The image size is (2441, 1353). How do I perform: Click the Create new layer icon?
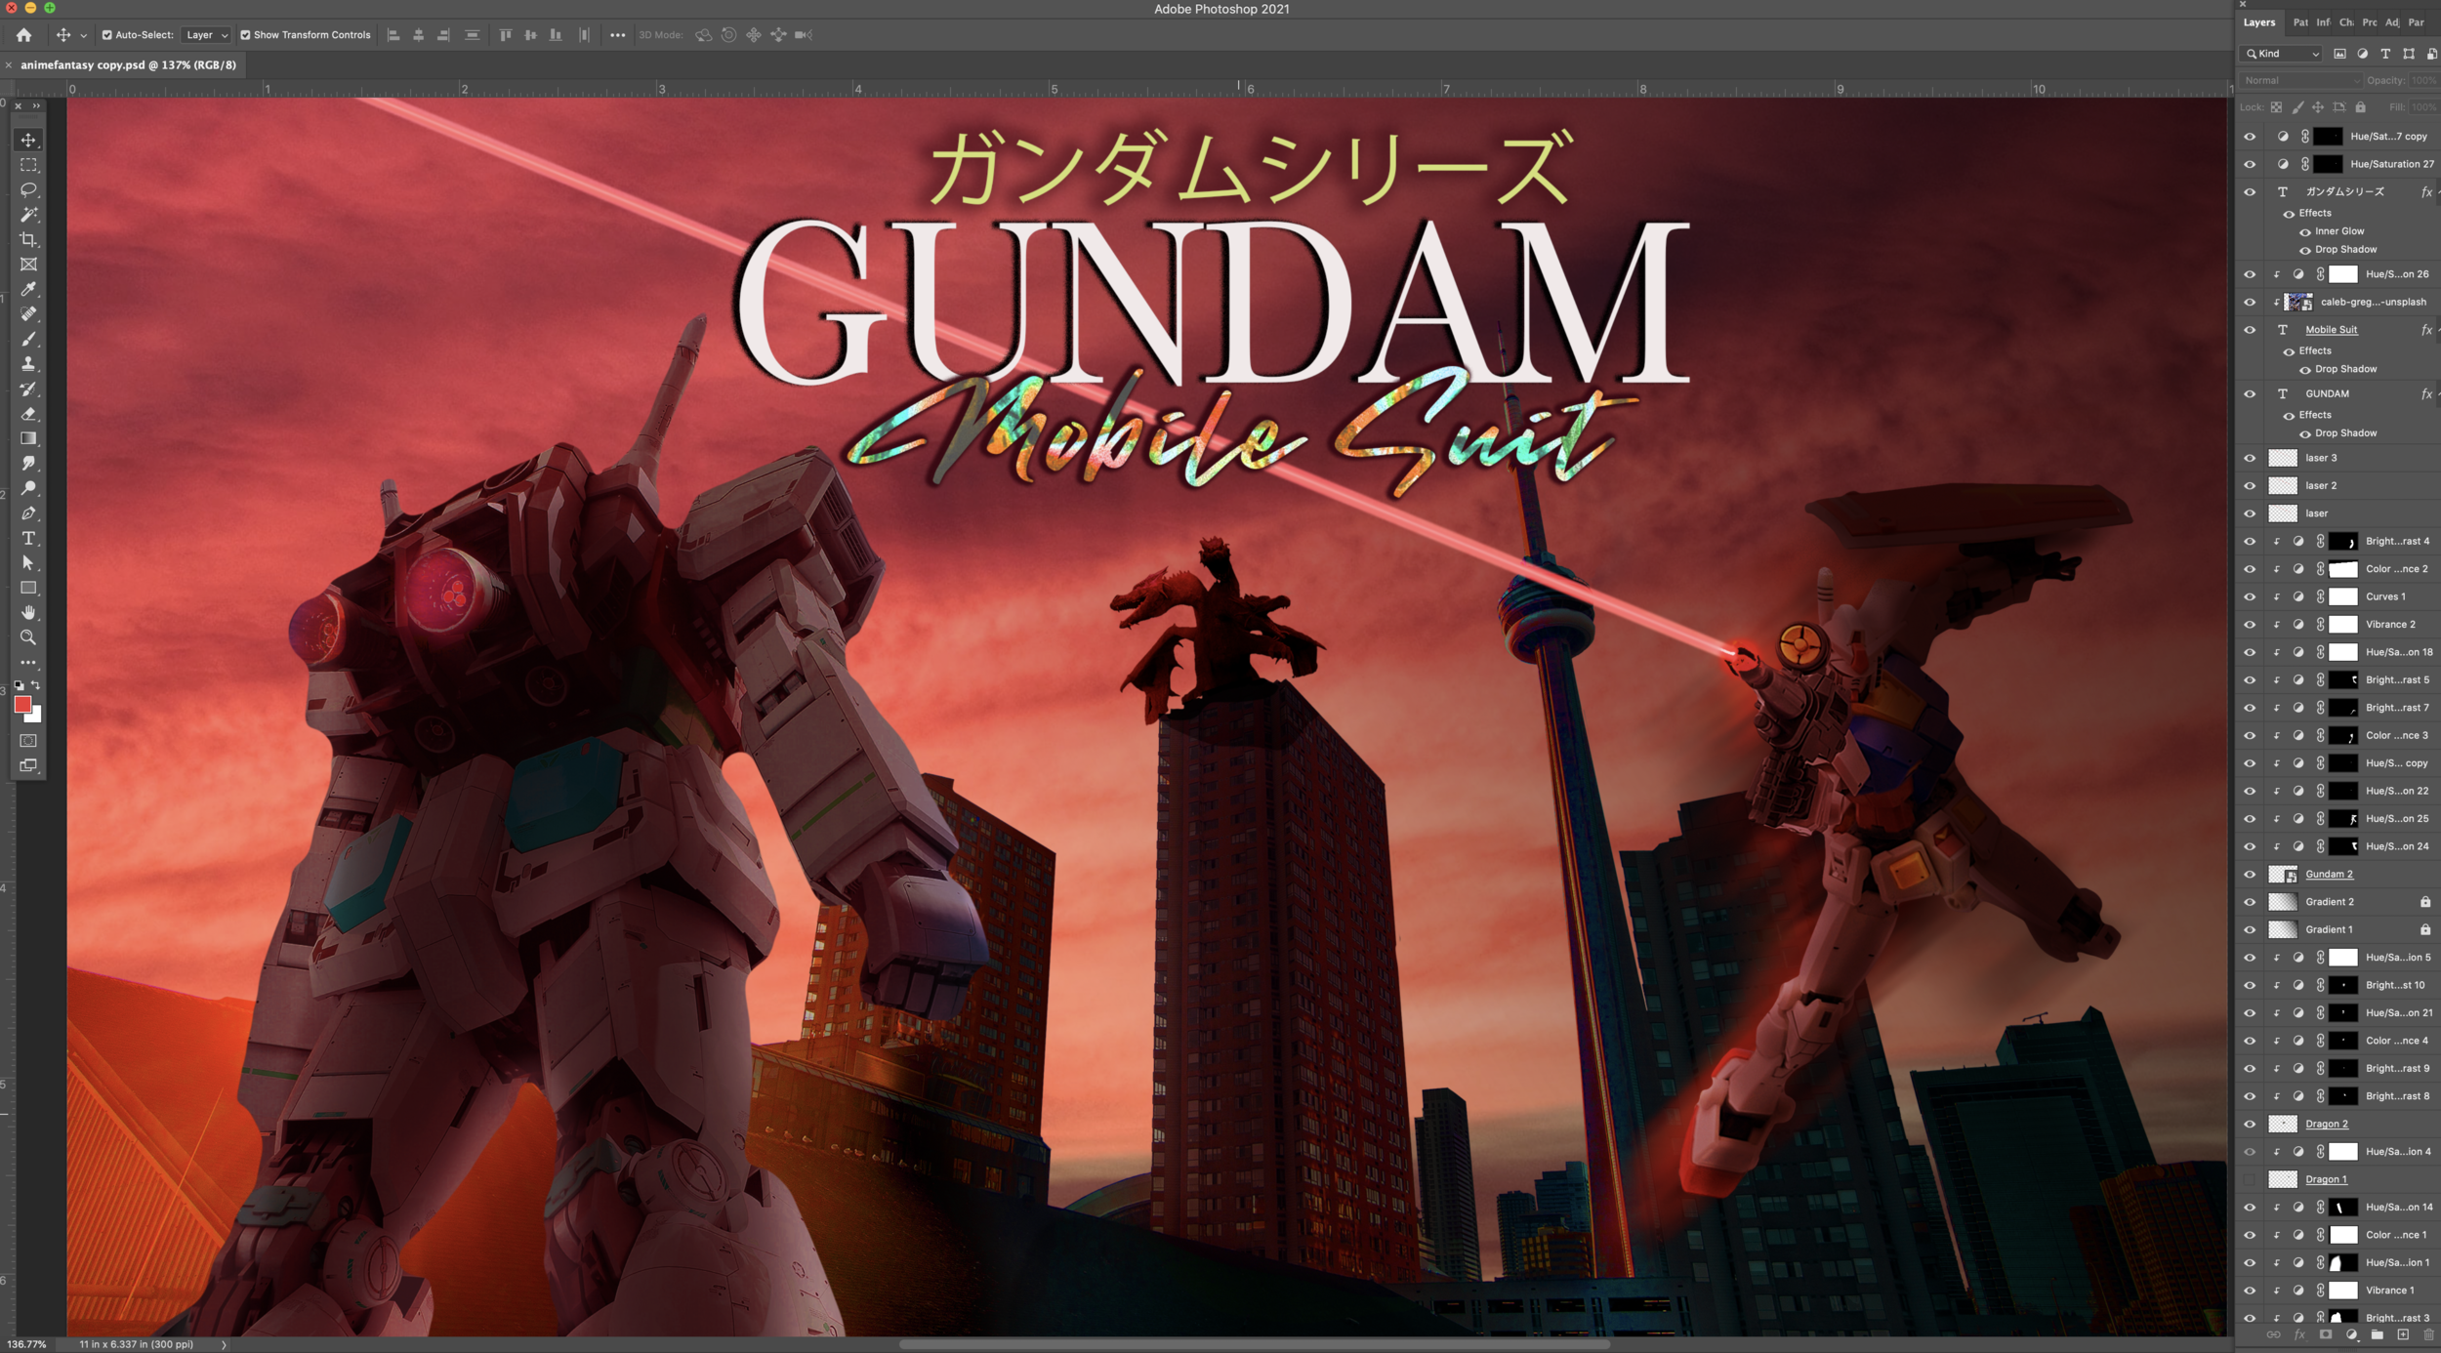[2403, 1334]
